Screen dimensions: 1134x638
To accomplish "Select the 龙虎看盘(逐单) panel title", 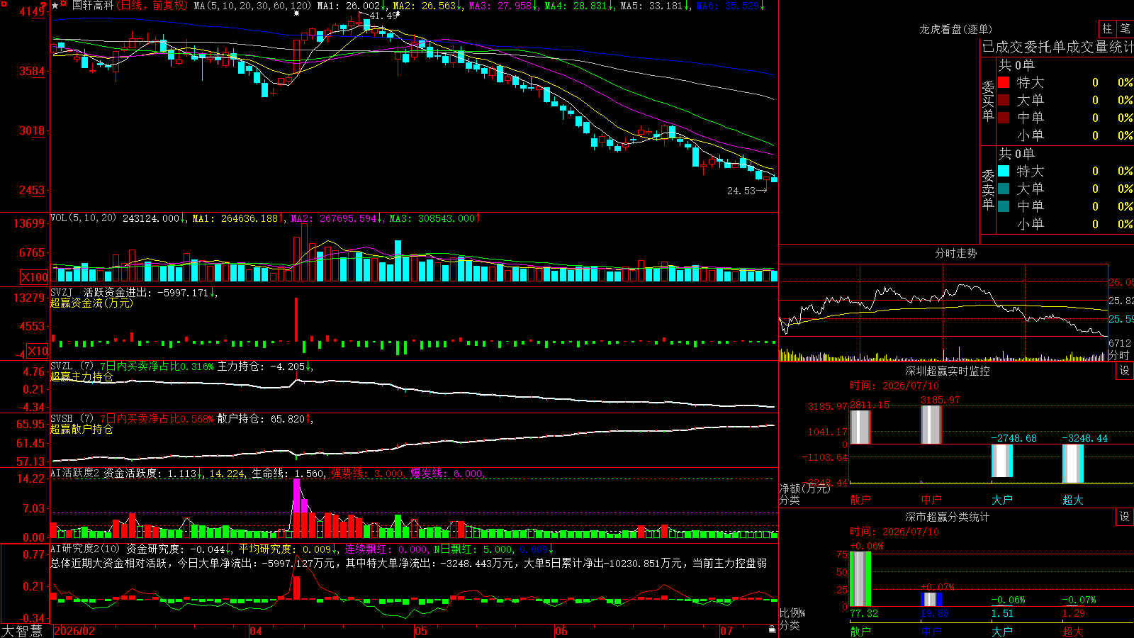I will (x=955, y=29).
